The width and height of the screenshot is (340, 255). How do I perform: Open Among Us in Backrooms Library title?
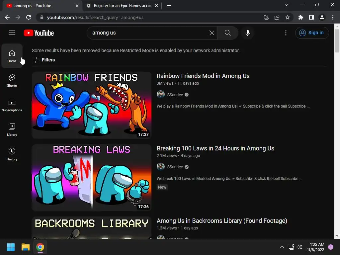(x=222, y=221)
